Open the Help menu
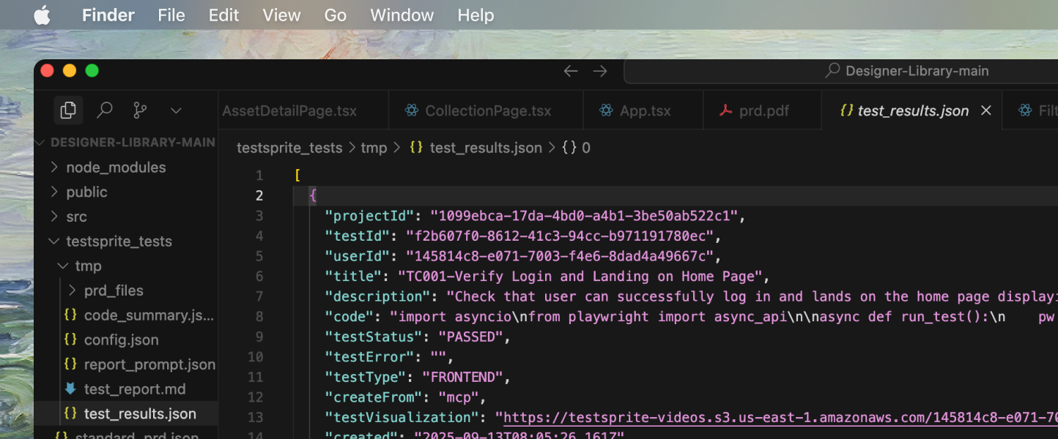Viewport: 1058px width, 439px height. (x=476, y=15)
